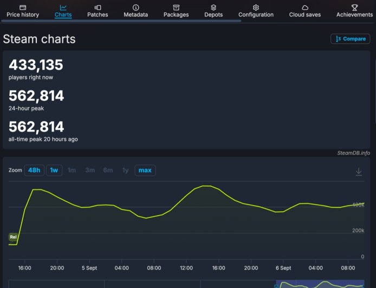Open the Compare button
Screen dimensions: 376x288
tap(350, 39)
